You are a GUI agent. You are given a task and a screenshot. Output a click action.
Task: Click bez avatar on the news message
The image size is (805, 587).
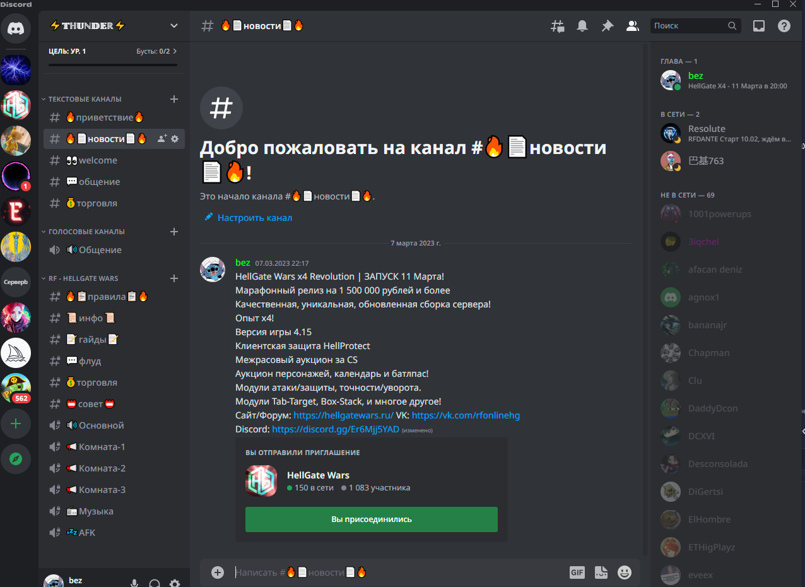tap(213, 270)
